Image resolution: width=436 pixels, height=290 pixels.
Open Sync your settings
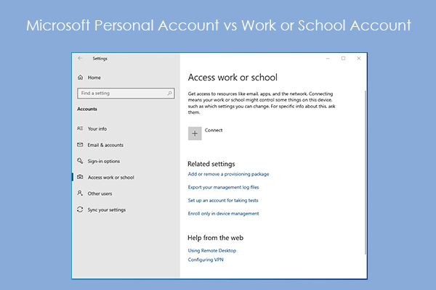pyautogui.click(x=107, y=210)
